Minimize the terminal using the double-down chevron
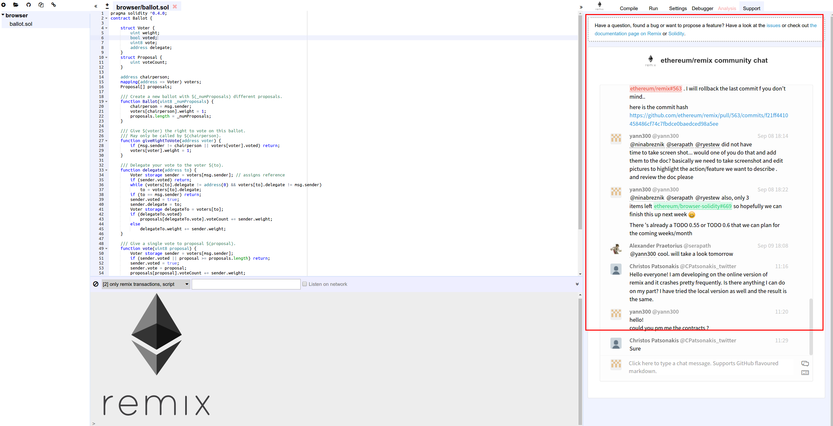The width and height of the screenshot is (833, 426). tap(577, 284)
